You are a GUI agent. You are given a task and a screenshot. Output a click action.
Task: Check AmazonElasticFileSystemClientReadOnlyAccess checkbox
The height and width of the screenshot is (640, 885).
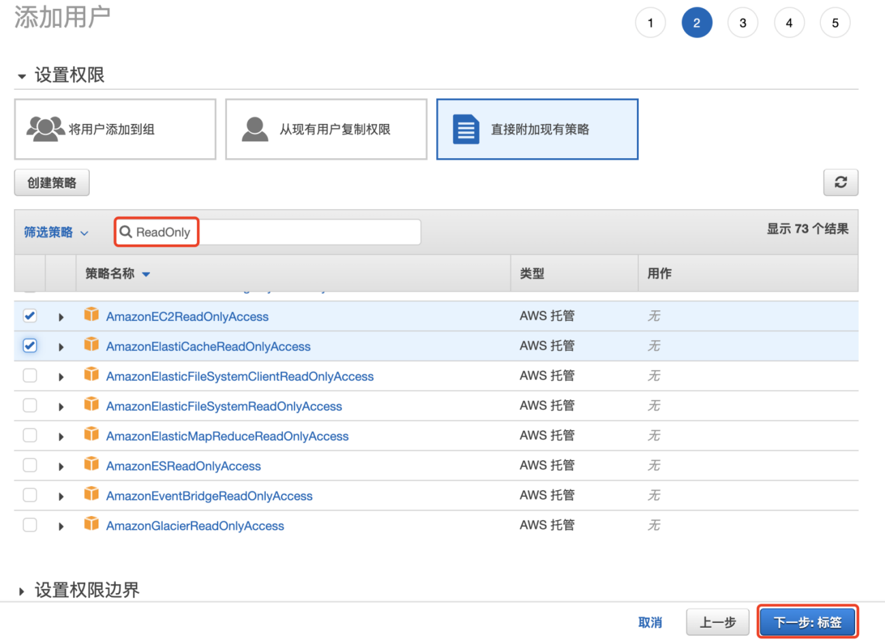point(30,376)
